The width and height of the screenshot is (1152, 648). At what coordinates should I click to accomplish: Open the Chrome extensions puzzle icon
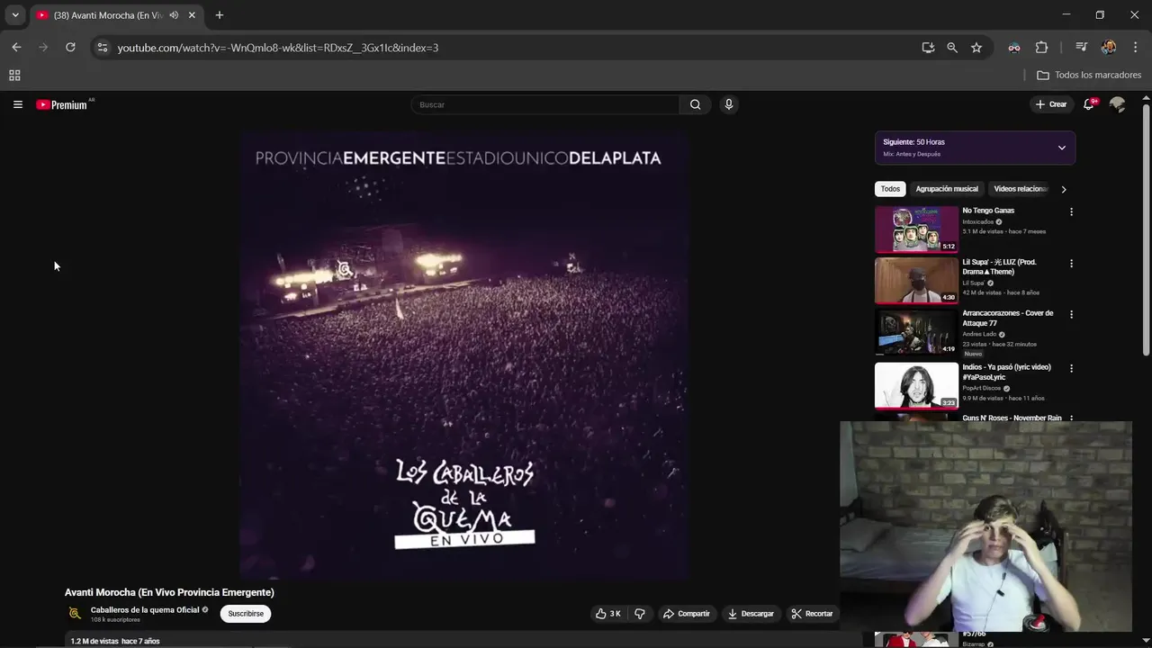1041,48
